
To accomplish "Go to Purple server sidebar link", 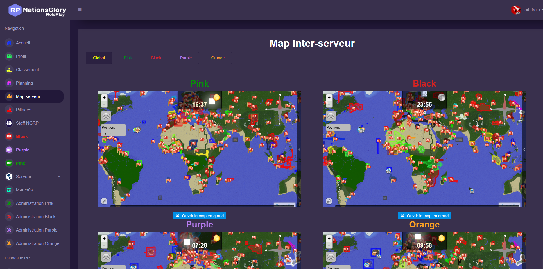I will tap(23, 150).
